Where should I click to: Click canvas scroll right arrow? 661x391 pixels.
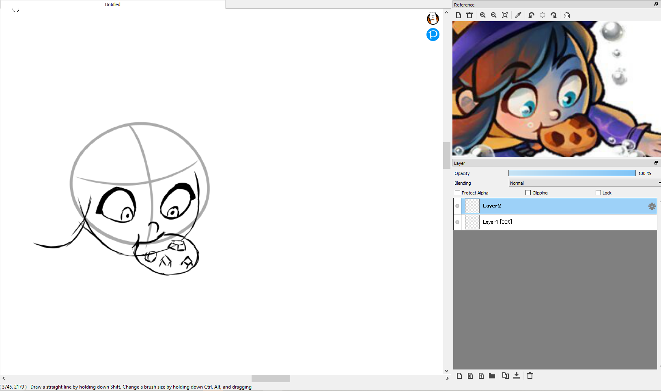point(447,378)
